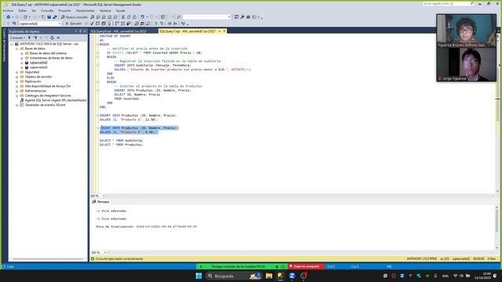The image size is (502, 282).
Task: Click the pin icon of Explorador de objetos panel
Action: 80,31
